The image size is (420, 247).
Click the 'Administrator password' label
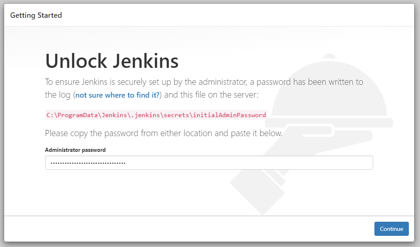(x=75, y=150)
